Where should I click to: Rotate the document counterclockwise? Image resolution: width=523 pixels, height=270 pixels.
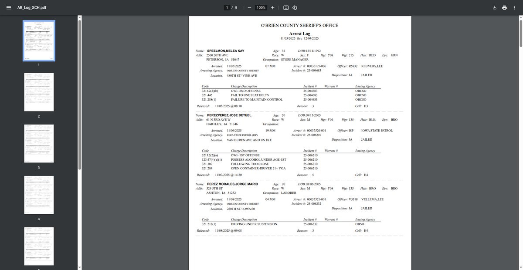pyautogui.click(x=295, y=7)
